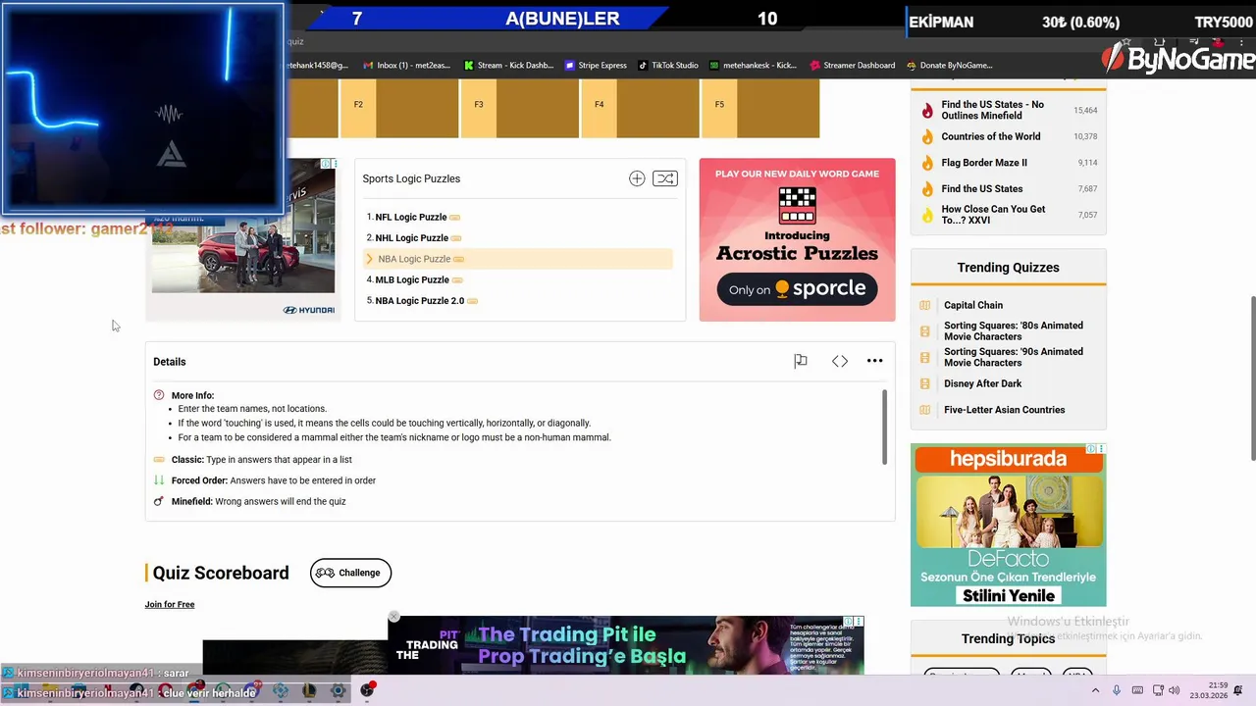Screen dimensions: 1256x706
Task: Open Find the US States - No Outlines Minefield
Action: tap(992, 110)
